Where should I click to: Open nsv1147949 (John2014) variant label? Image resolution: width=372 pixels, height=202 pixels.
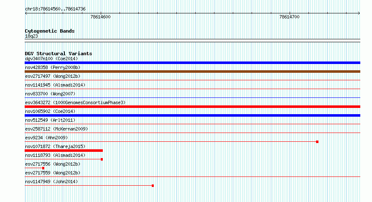coord(51,182)
